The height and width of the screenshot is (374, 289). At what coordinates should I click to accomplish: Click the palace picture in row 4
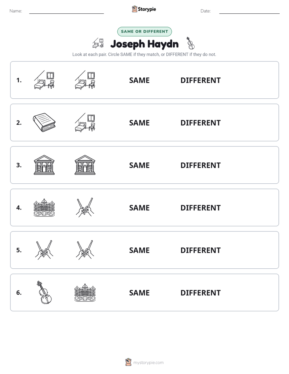tap(44, 208)
